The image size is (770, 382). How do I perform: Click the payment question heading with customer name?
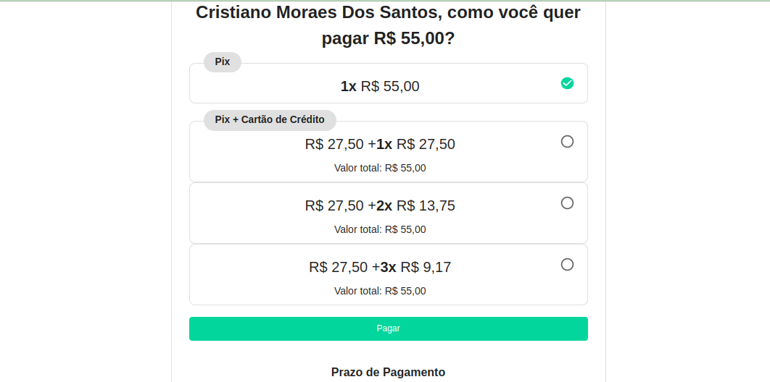(x=388, y=13)
